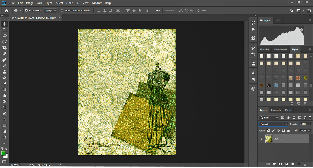313x168 pixels.
Task: Pick the Eyedropper tool
Action: [x=5, y=54]
